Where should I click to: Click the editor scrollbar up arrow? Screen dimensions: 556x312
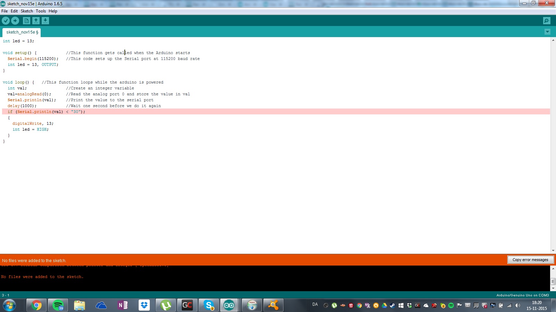(x=553, y=41)
